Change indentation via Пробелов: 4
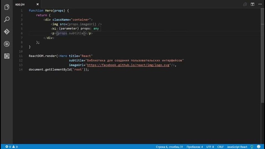This screenshot has height=149, width=265. click(195, 147)
